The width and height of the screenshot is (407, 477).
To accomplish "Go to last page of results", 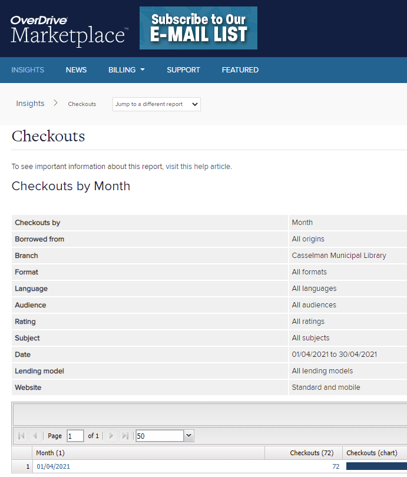I will [x=125, y=436].
